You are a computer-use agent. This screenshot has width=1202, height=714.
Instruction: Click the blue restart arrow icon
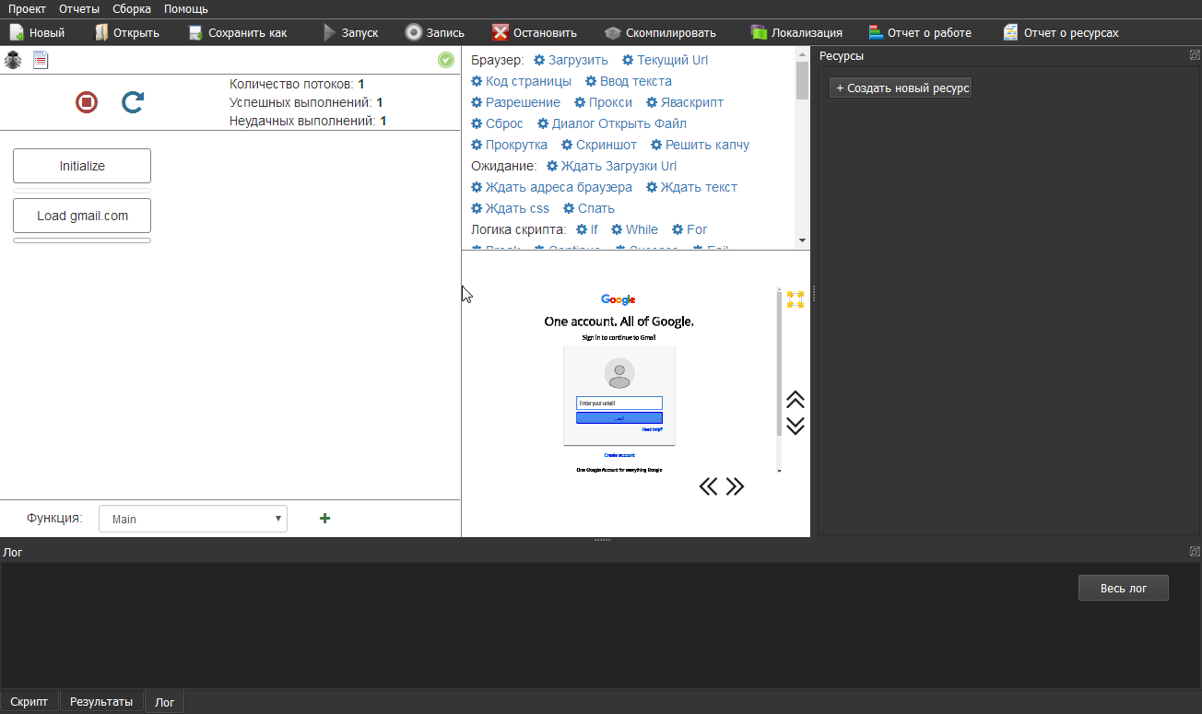133,102
